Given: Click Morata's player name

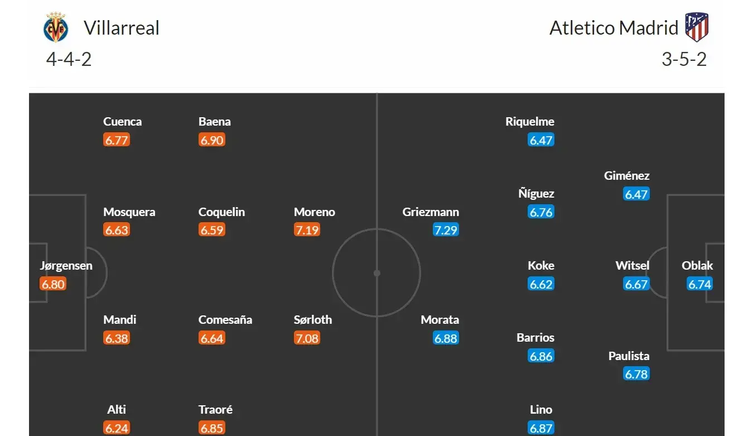Looking at the screenshot, I should [440, 320].
